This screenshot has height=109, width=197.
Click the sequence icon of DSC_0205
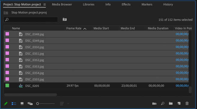21,86
